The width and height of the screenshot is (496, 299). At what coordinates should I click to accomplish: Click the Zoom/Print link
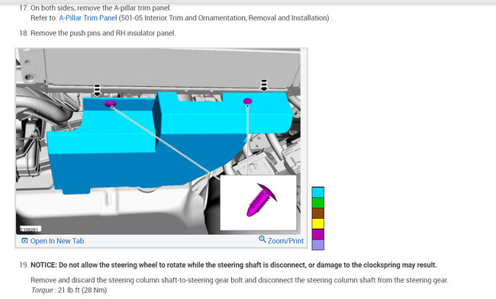click(285, 241)
